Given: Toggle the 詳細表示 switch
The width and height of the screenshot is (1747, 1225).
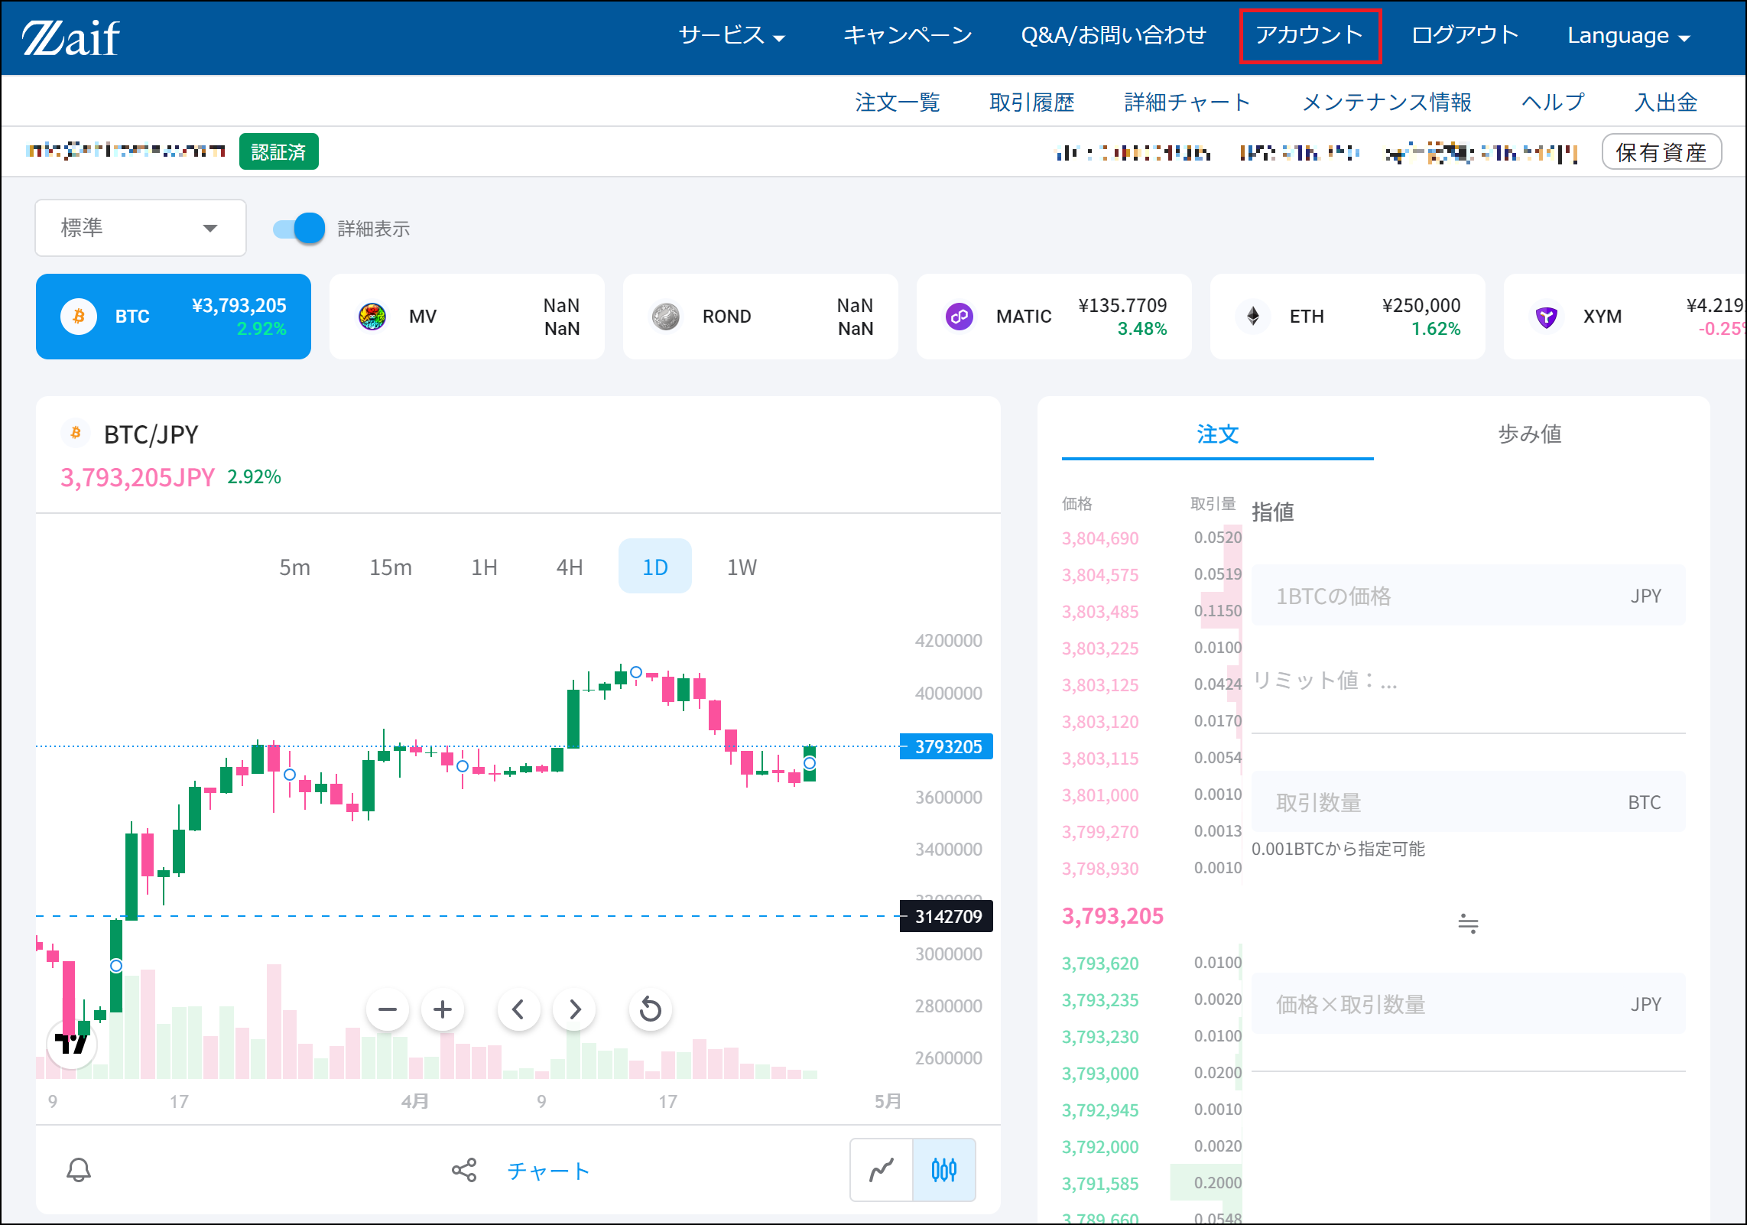Looking at the screenshot, I should tap(299, 229).
